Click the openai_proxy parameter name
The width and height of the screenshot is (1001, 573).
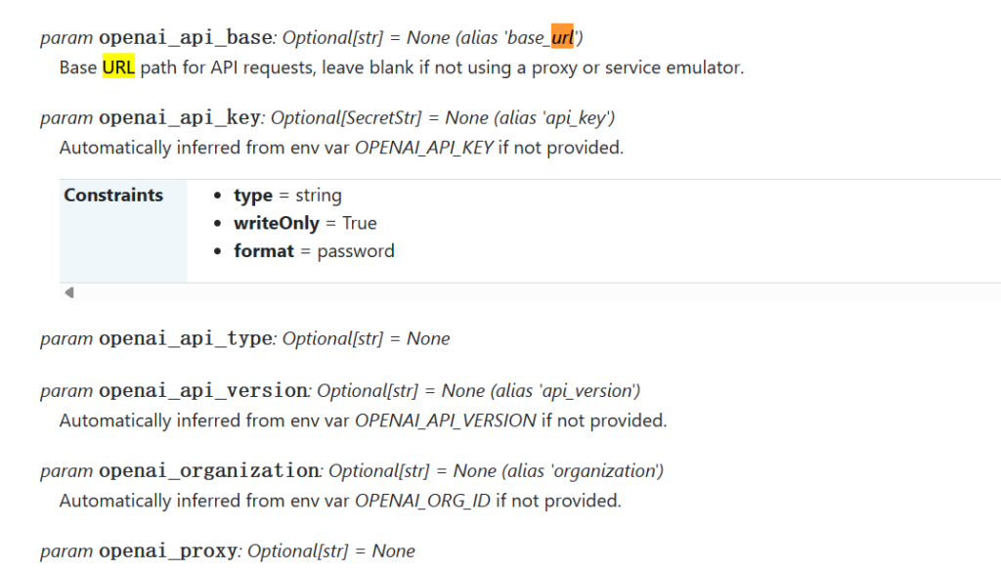click(x=168, y=551)
